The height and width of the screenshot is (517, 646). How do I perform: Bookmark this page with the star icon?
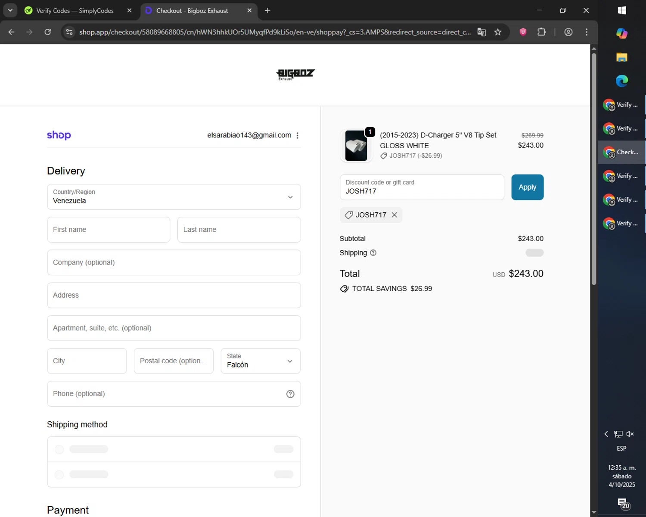(498, 32)
